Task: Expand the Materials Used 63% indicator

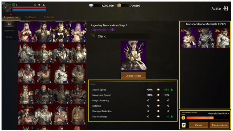Action: [218, 113]
